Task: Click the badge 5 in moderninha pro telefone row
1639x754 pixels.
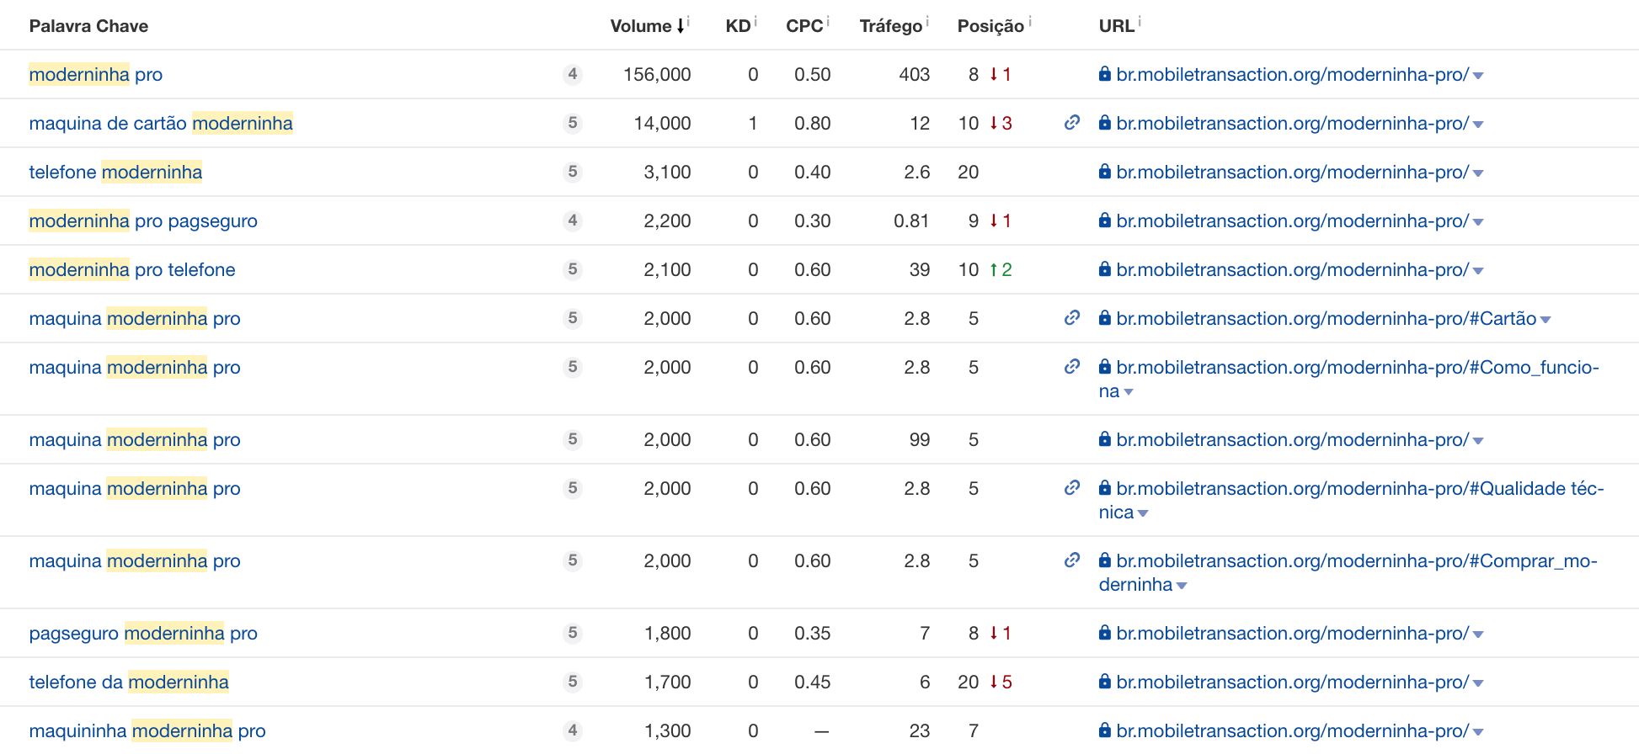Action: pyautogui.click(x=573, y=269)
